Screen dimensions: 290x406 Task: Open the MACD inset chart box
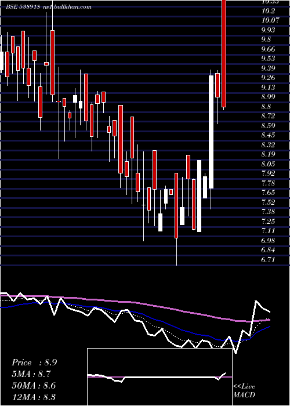[159, 377]
